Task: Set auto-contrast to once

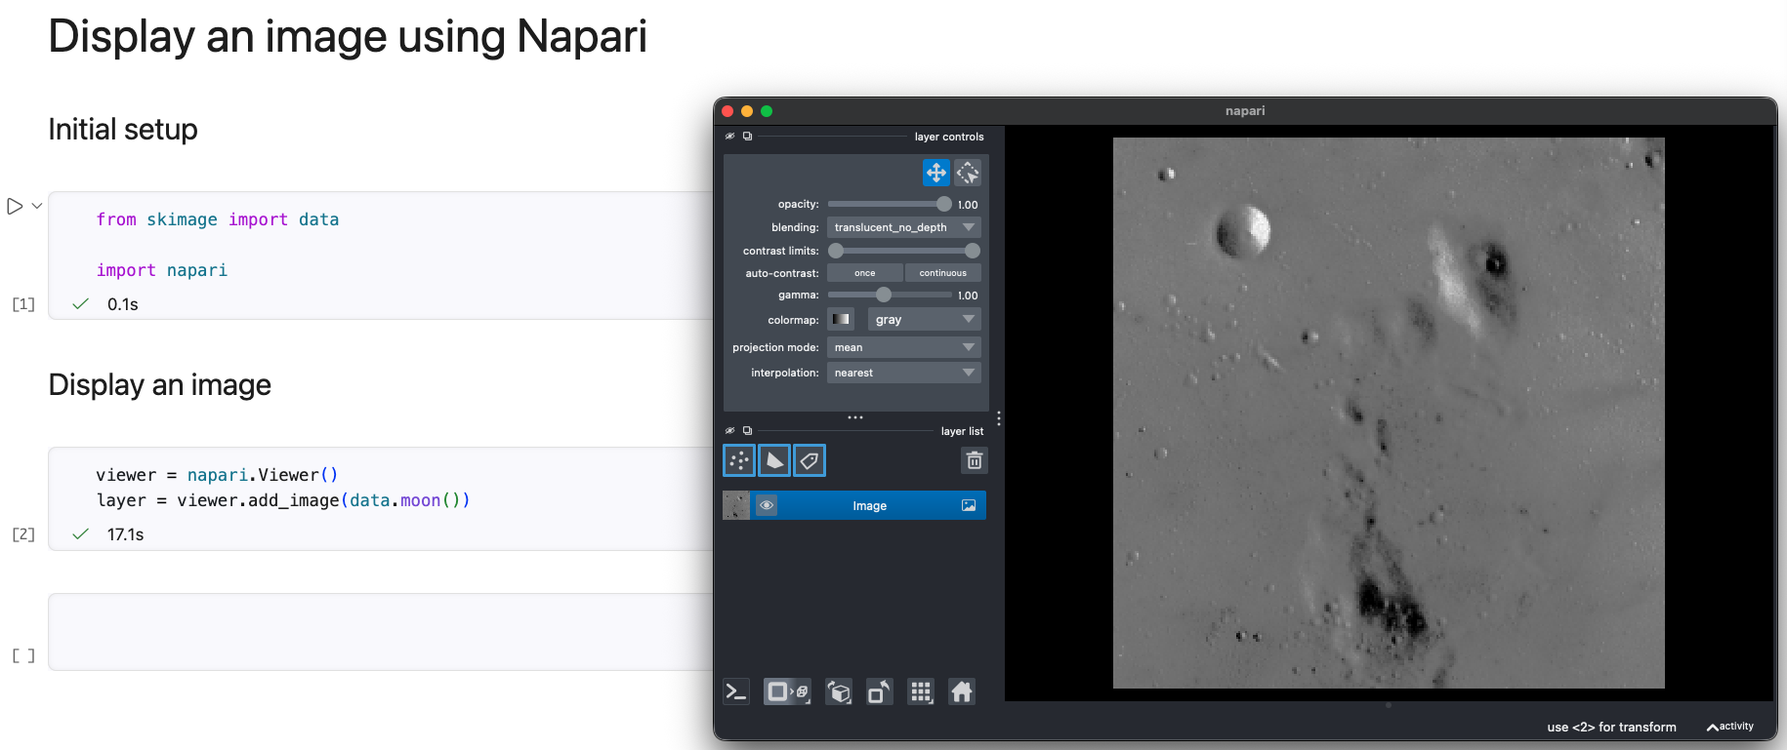Action: click(x=865, y=273)
